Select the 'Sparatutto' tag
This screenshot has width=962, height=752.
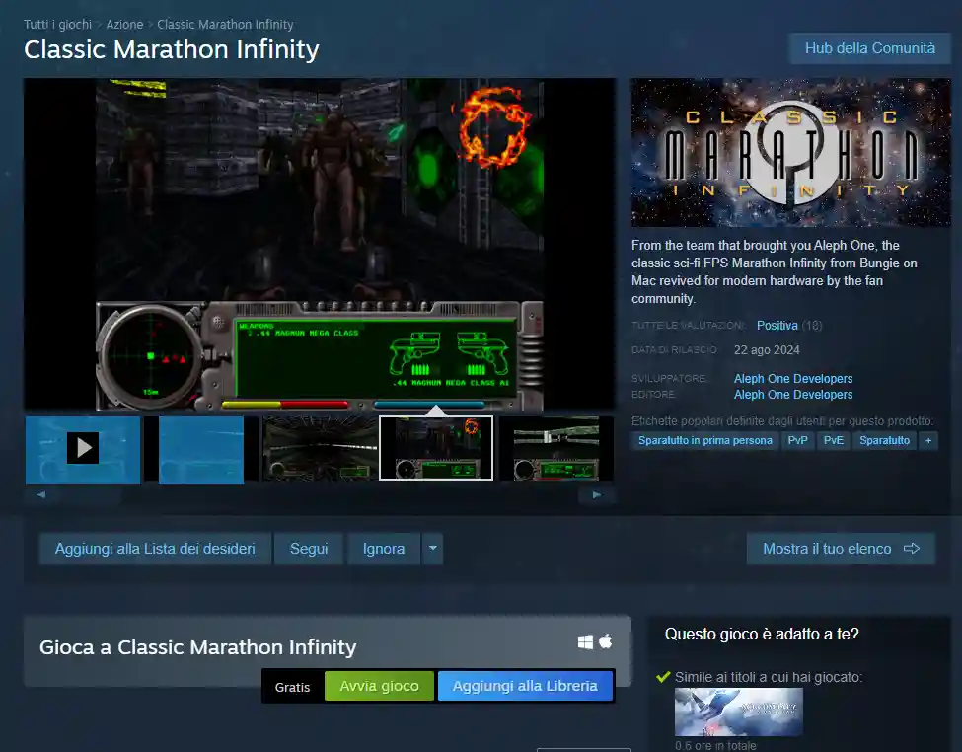point(884,441)
